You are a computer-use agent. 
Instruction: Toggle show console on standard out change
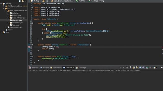click(140, 67)
